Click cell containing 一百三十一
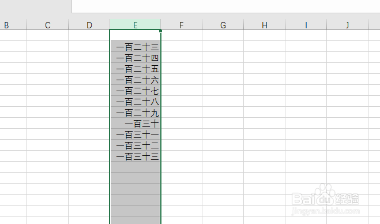Image resolution: width=380 pixels, height=224 pixels. 136,134
